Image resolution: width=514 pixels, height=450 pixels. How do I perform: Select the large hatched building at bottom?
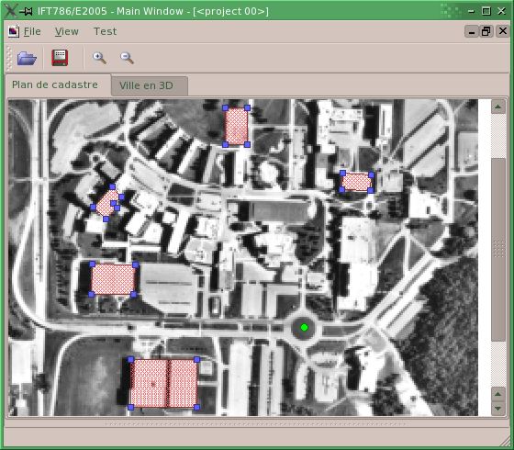(164, 384)
